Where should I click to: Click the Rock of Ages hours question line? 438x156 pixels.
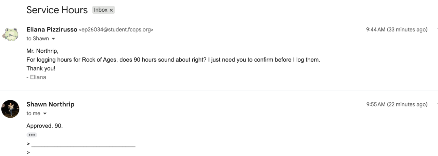[x=173, y=60]
